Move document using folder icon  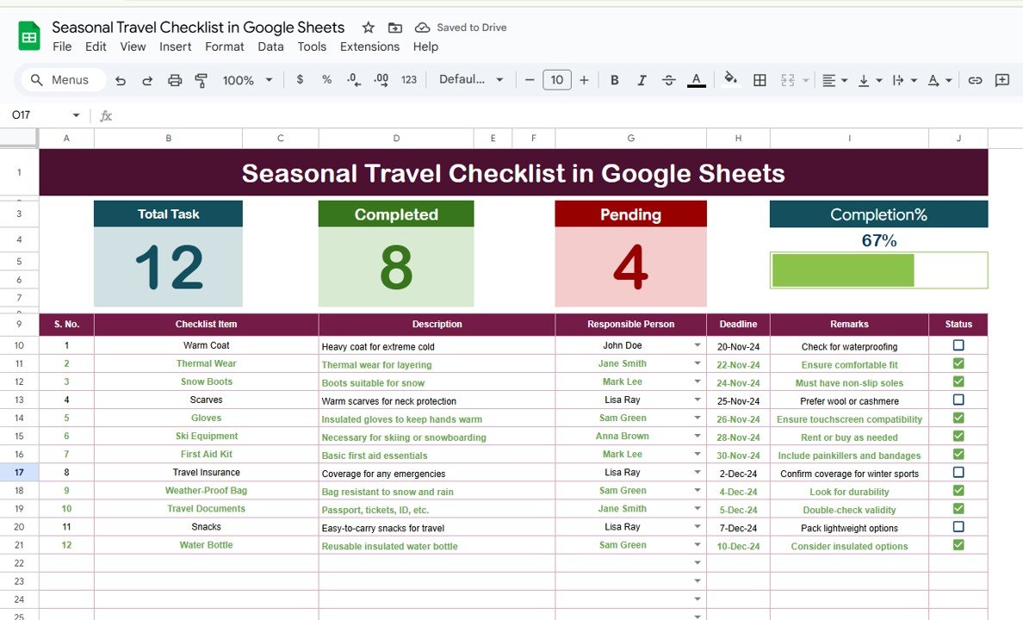[394, 28]
